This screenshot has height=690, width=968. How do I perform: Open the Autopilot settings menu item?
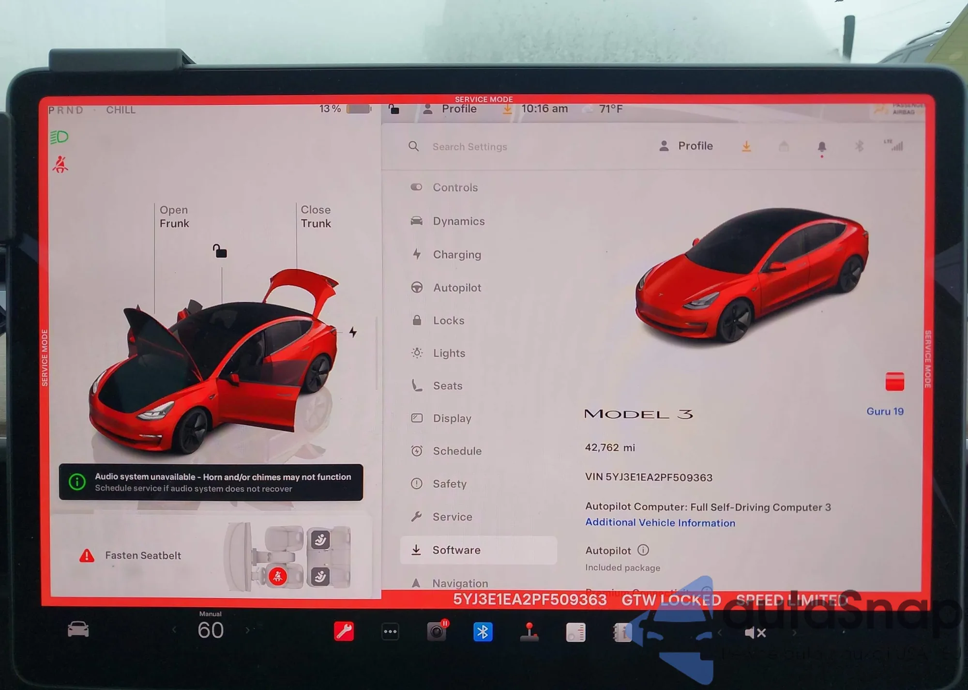tap(456, 288)
